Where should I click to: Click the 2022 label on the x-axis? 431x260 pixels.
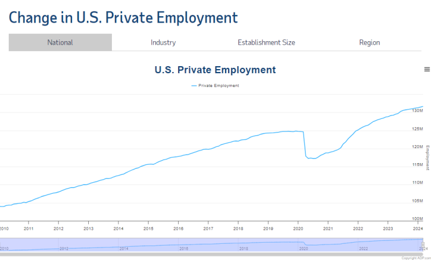coord(357,229)
